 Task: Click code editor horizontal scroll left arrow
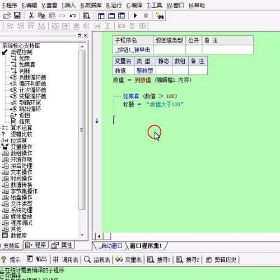(99, 236)
